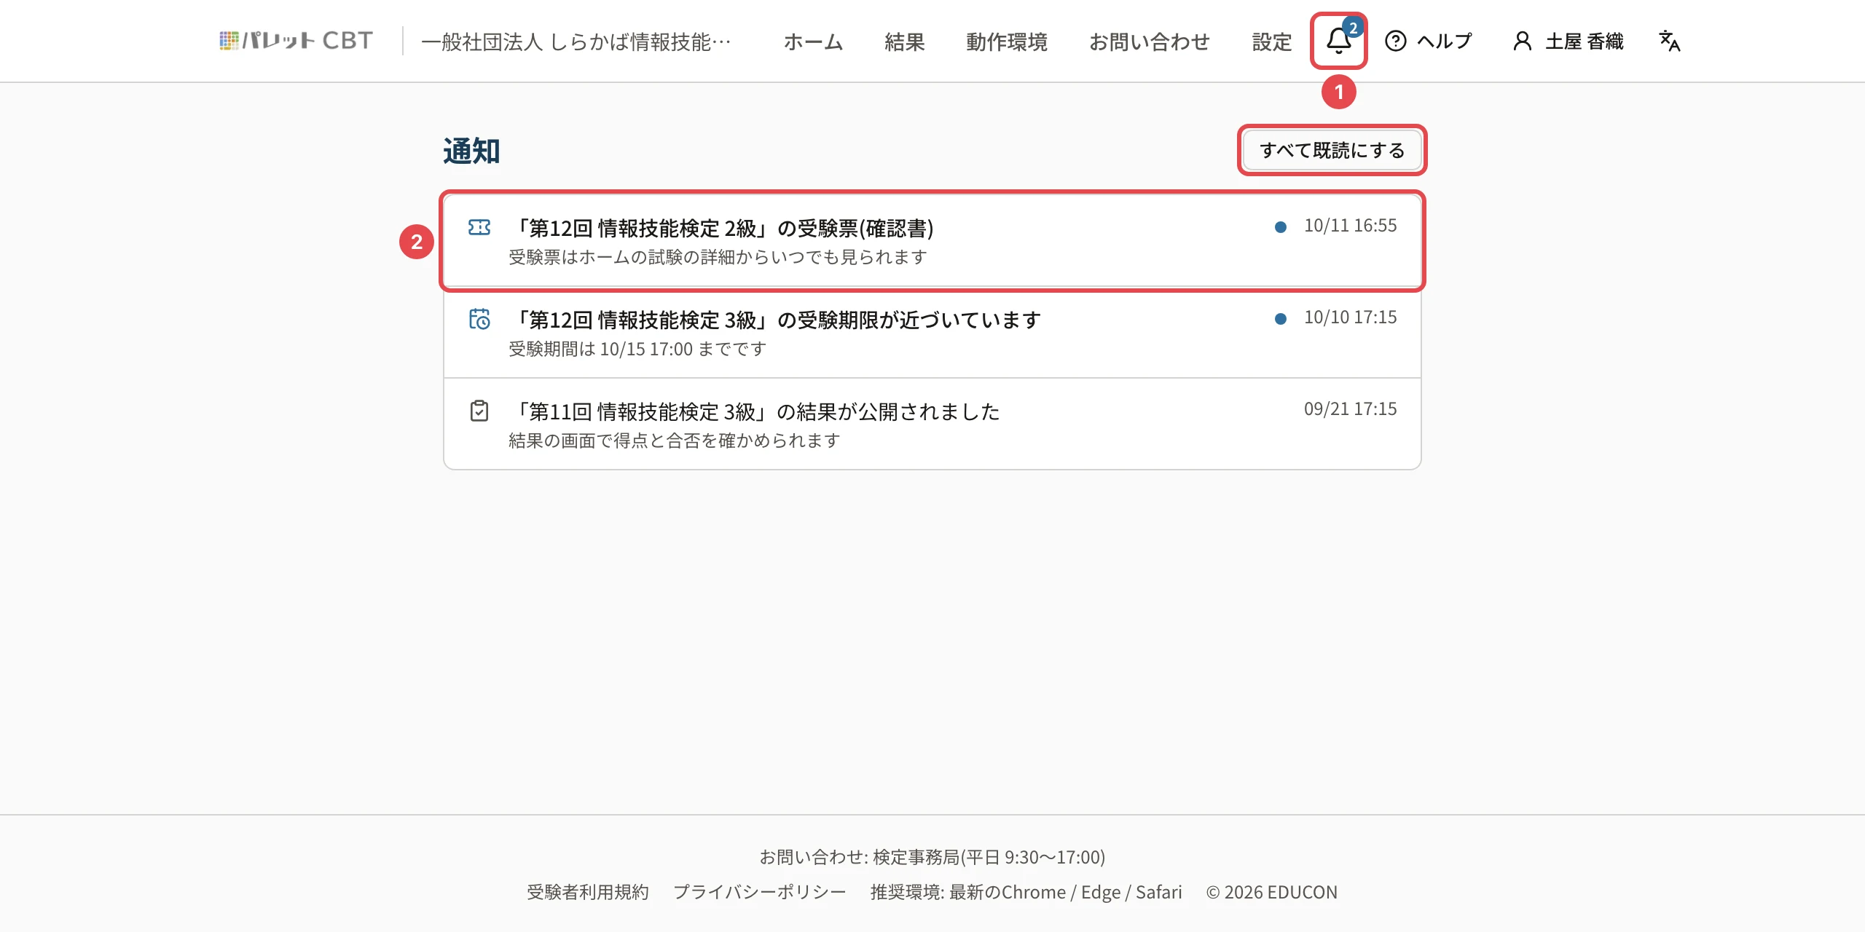Image resolution: width=1865 pixels, height=932 pixels.
Task: Click unread dot beside 10/10 17:15
Action: point(1280,319)
